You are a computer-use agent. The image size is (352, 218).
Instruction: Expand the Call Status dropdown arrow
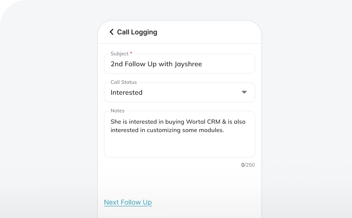[x=244, y=92]
